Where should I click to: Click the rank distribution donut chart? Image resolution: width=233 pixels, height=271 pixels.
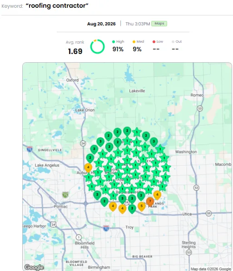click(x=97, y=46)
